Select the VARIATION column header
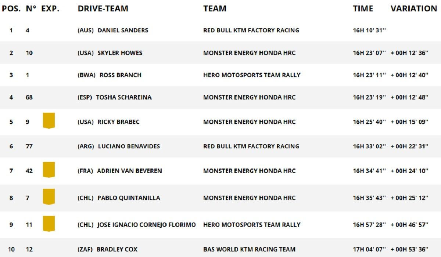 tap(413, 8)
